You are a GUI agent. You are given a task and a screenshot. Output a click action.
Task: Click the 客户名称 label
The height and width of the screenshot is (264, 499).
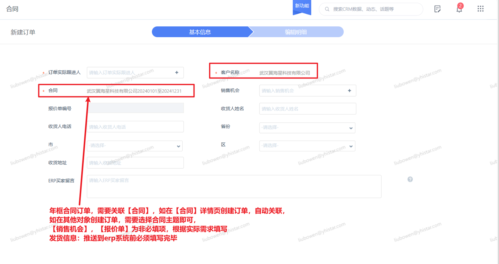point(230,72)
